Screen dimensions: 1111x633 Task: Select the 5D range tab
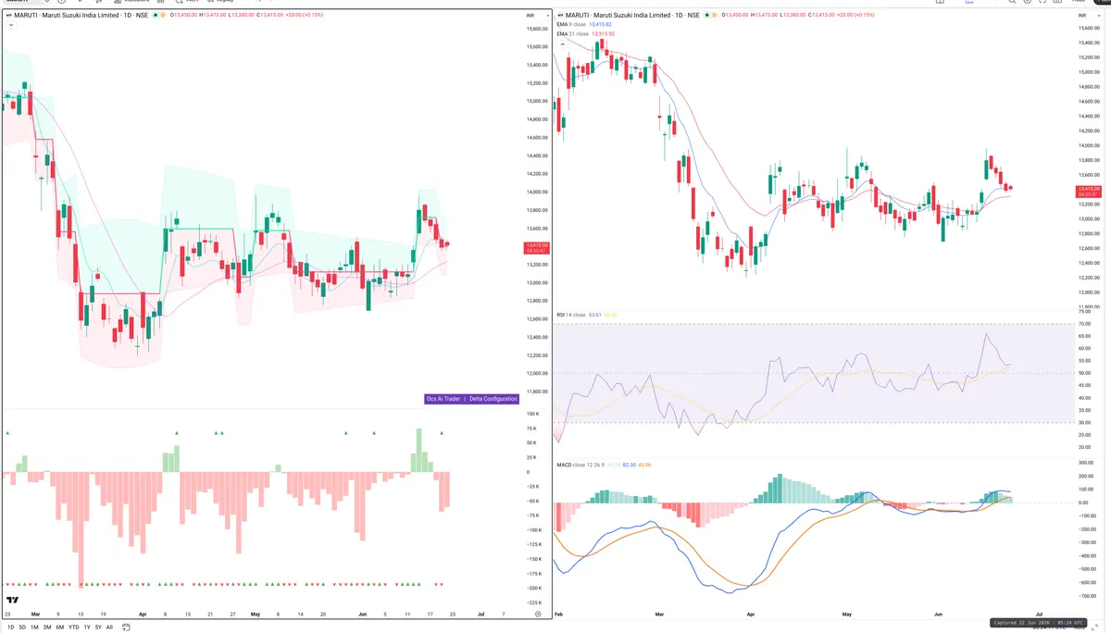coord(22,627)
